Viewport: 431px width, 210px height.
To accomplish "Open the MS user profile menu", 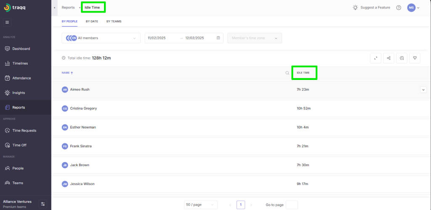I will (413, 8).
